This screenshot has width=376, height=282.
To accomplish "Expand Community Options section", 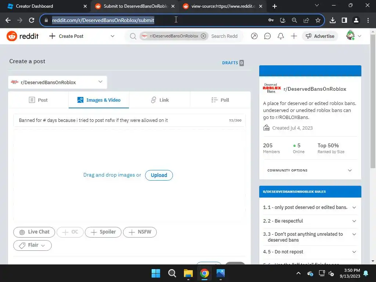I will [310, 170].
